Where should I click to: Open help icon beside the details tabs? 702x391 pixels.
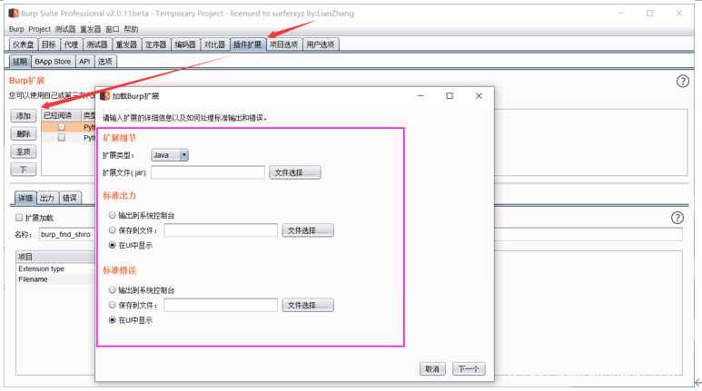677,218
